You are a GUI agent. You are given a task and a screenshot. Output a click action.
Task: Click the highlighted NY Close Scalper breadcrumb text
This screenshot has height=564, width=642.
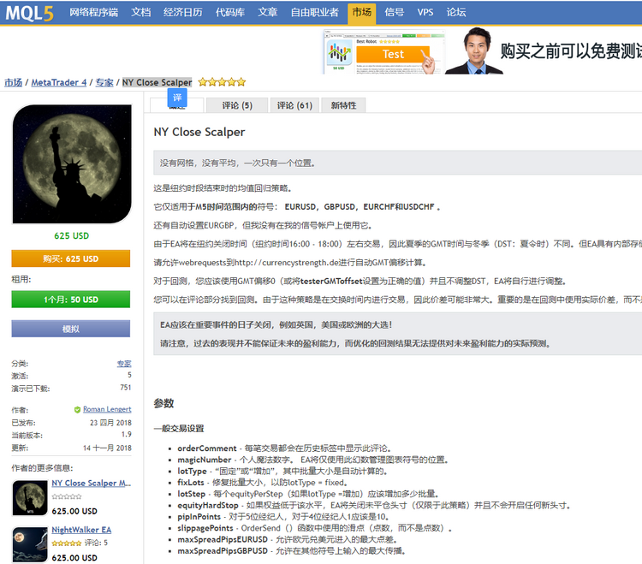click(158, 82)
